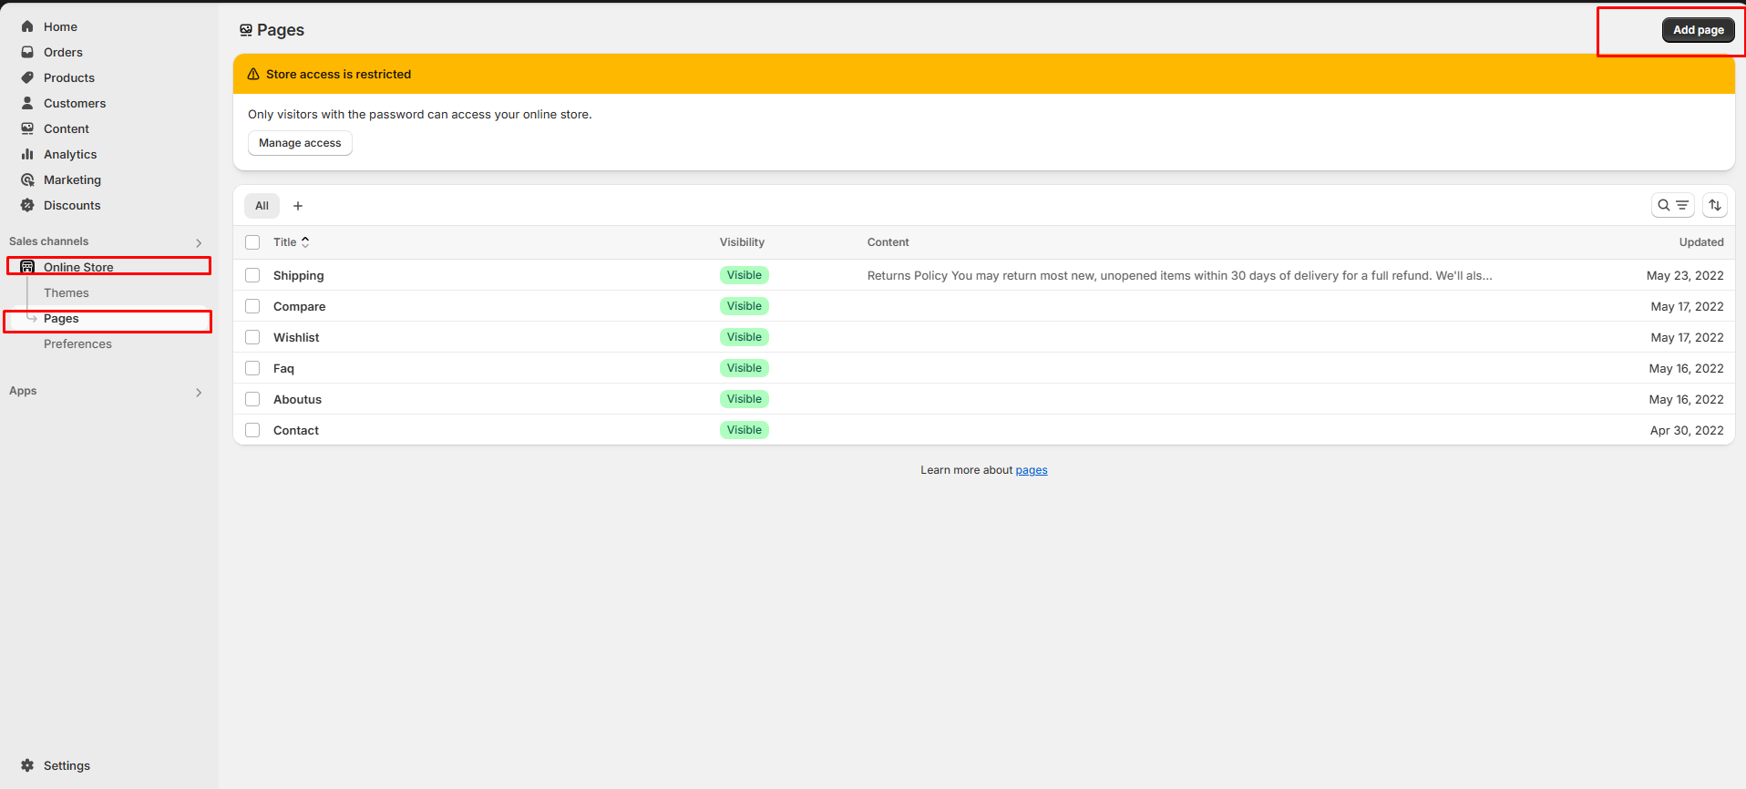Toggle the select-all checkbox in header

tap(252, 242)
